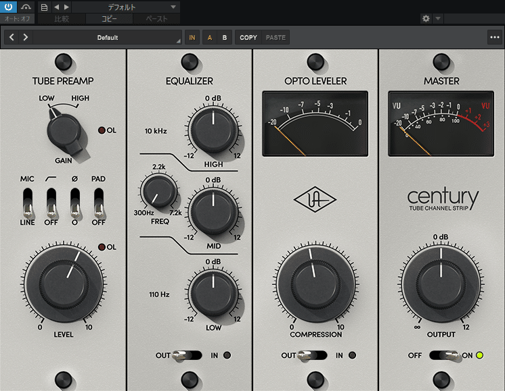Click the mid FREQ knob
Viewport: 505px width, 391px height.
pyautogui.click(x=159, y=192)
